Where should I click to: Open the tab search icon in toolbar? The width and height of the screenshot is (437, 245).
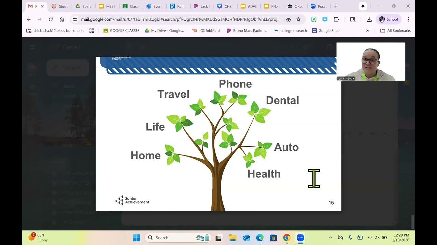coord(353,19)
